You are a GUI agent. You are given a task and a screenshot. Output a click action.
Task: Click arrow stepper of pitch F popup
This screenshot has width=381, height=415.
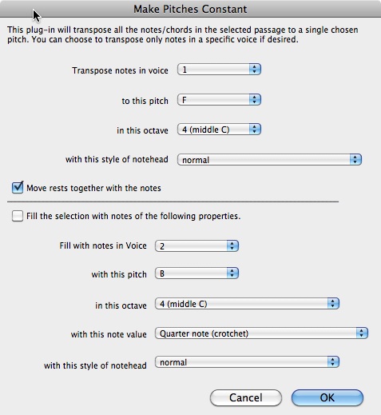[x=255, y=100]
